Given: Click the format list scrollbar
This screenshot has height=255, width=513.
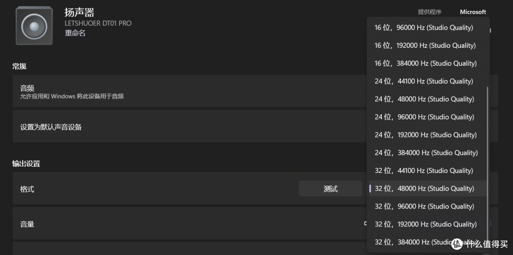Looking at the screenshot, I should pyautogui.click(x=487, y=163).
